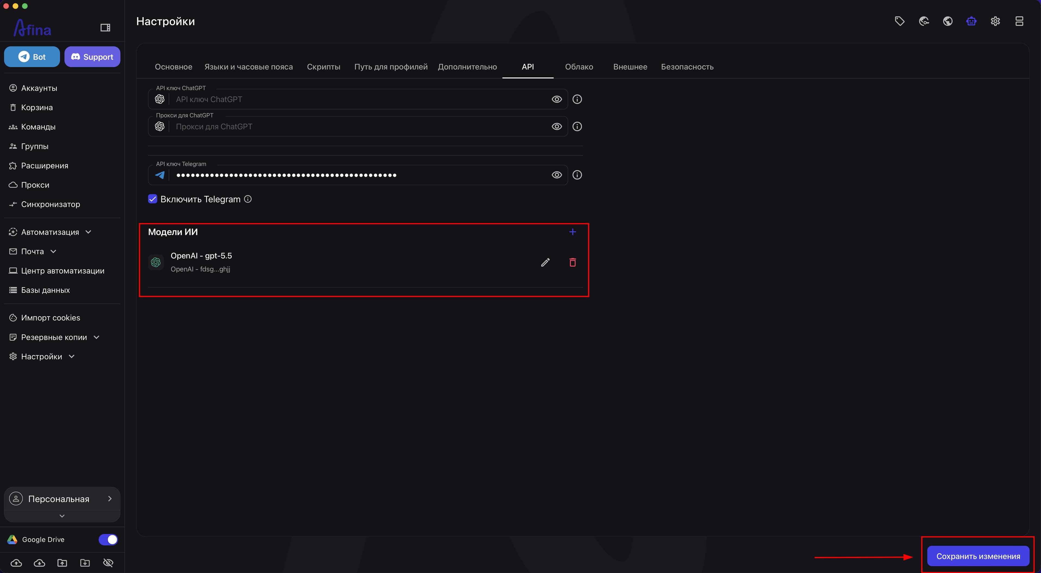
Task: Click the cloud upload icon at bottom
Action: pyautogui.click(x=16, y=562)
